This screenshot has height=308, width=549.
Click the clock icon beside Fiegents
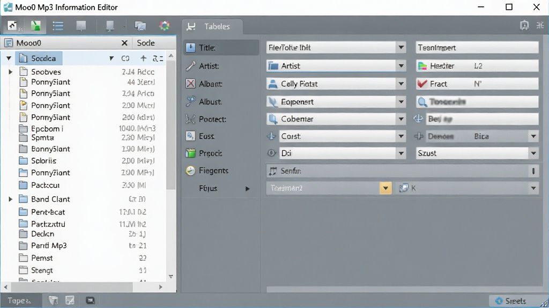pos(190,171)
